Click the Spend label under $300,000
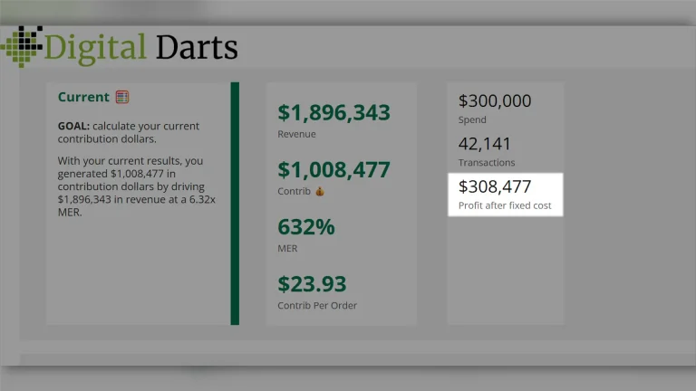Image resolution: width=696 pixels, height=391 pixels. pyautogui.click(x=472, y=120)
